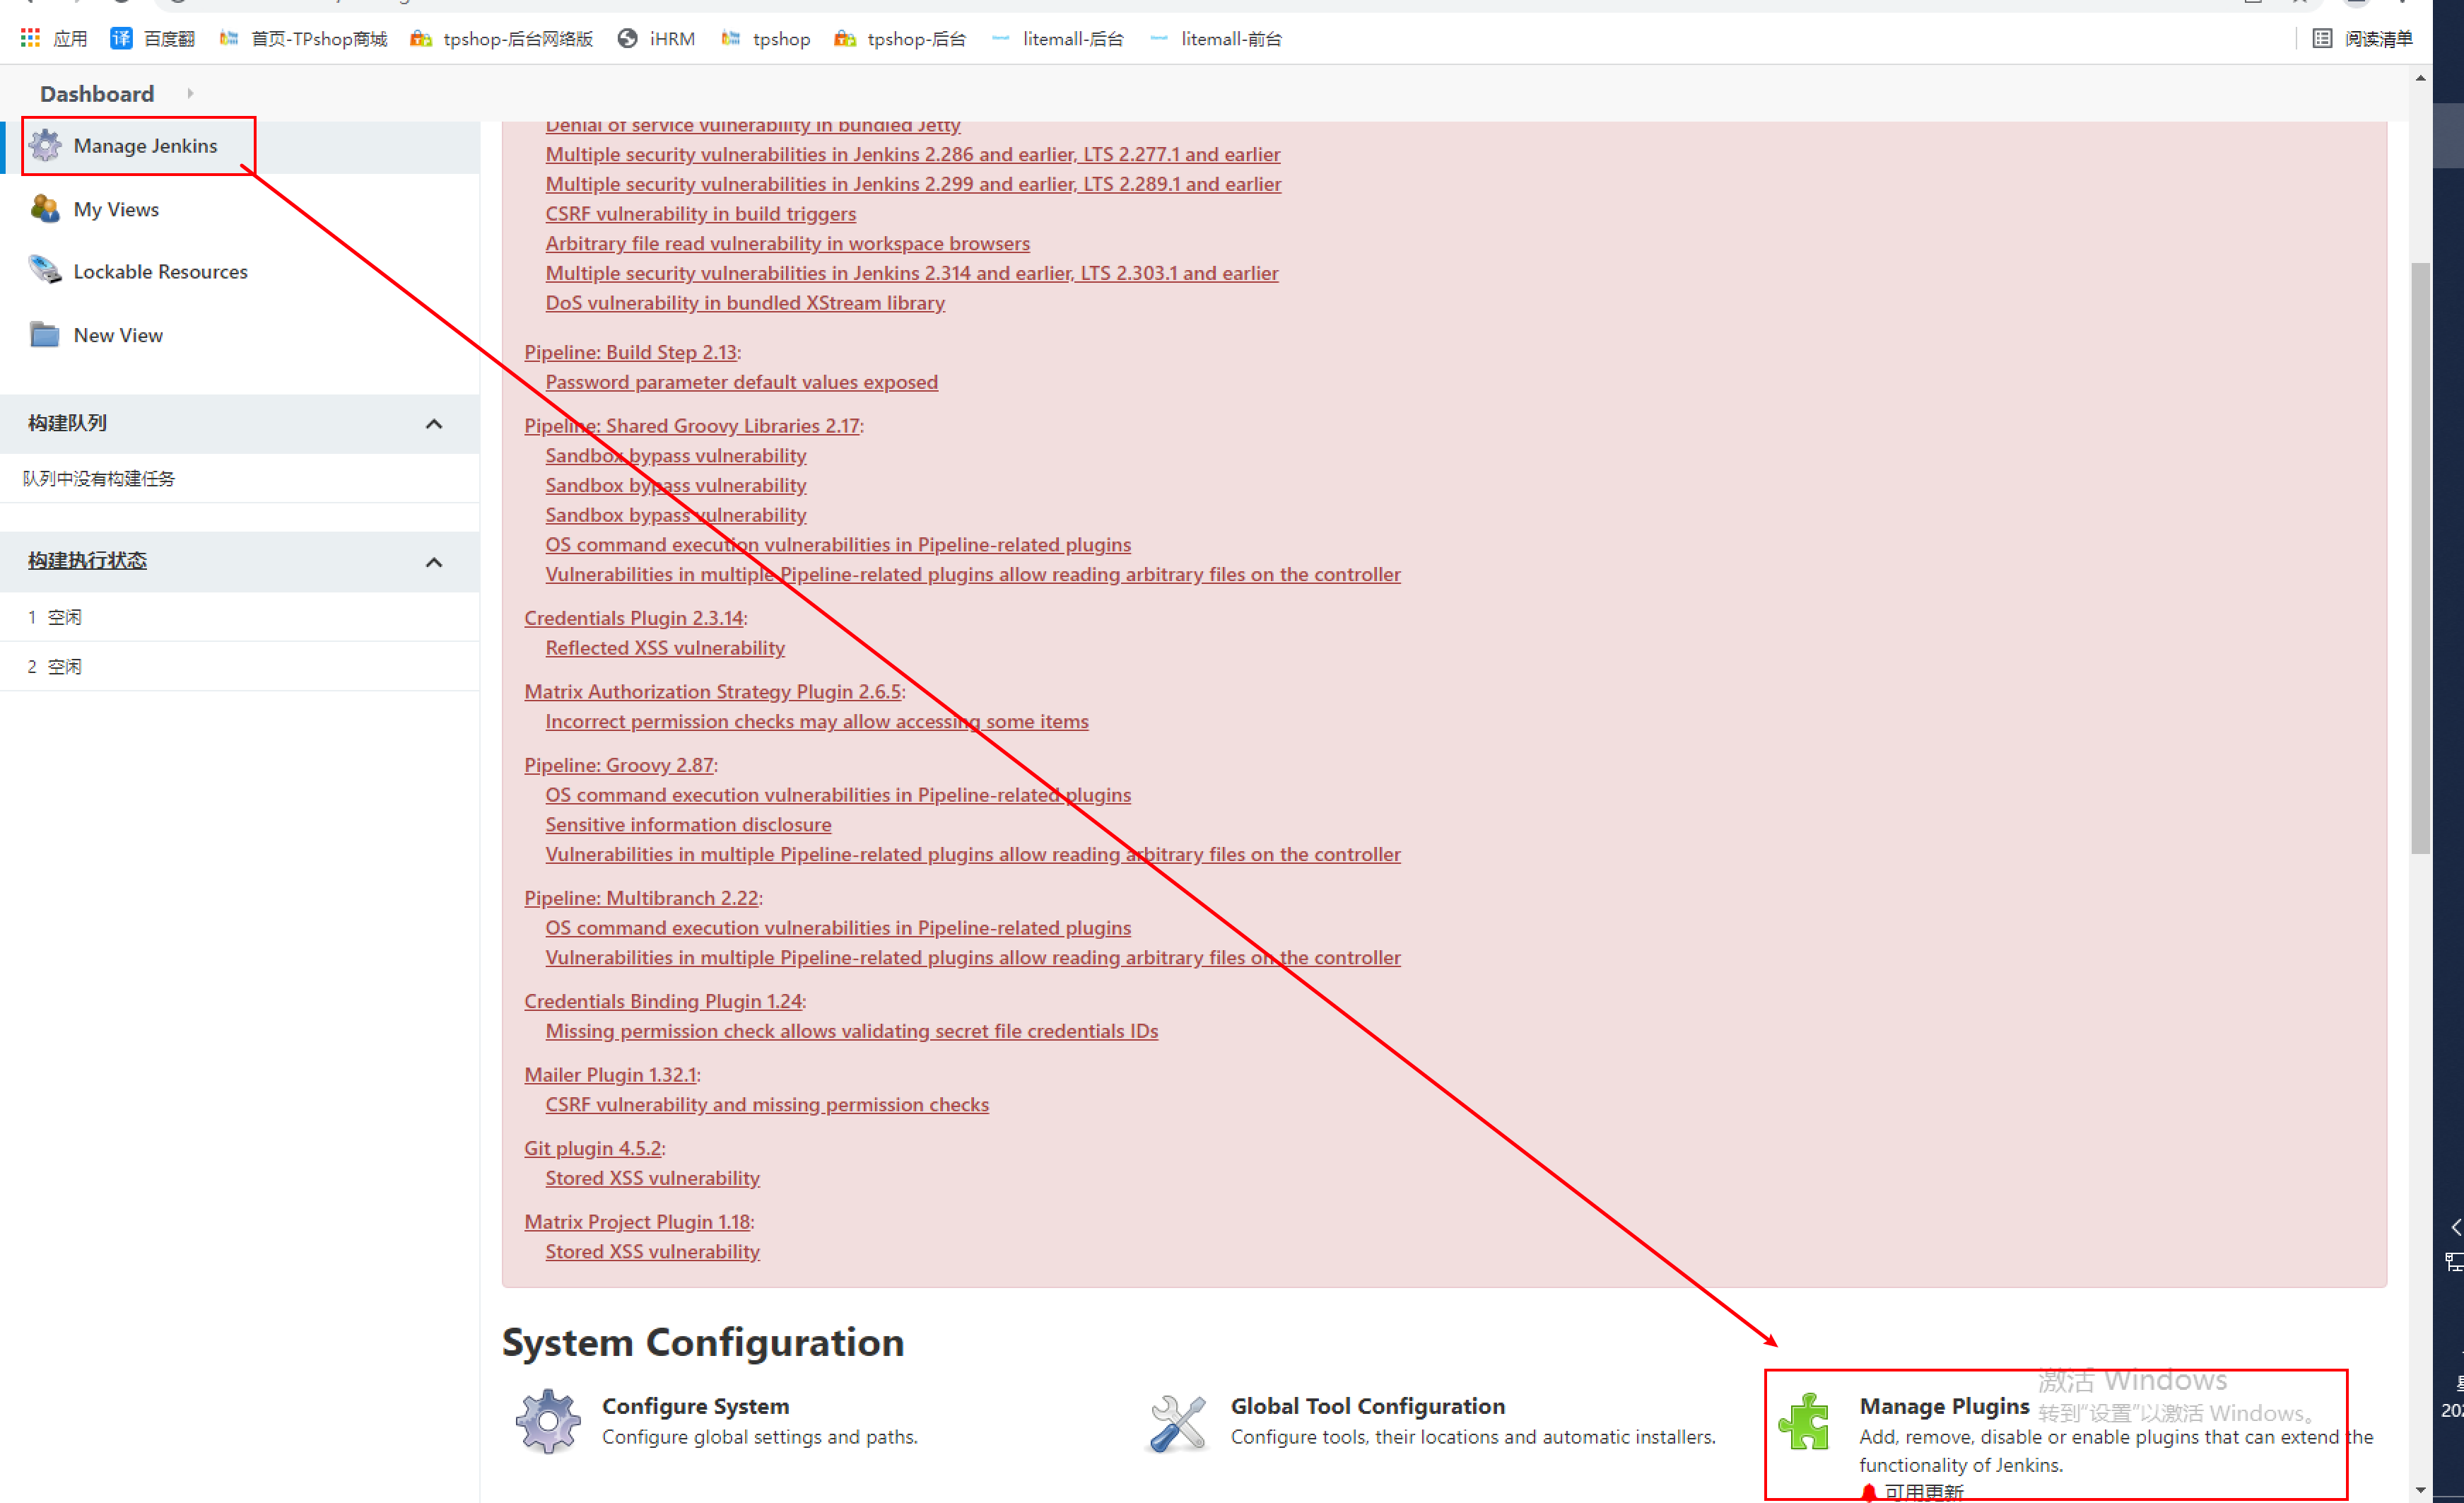Collapse the 构建执行状态 executor status panel
Viewport: 2464px width, 1503px height.
(434, 562)
